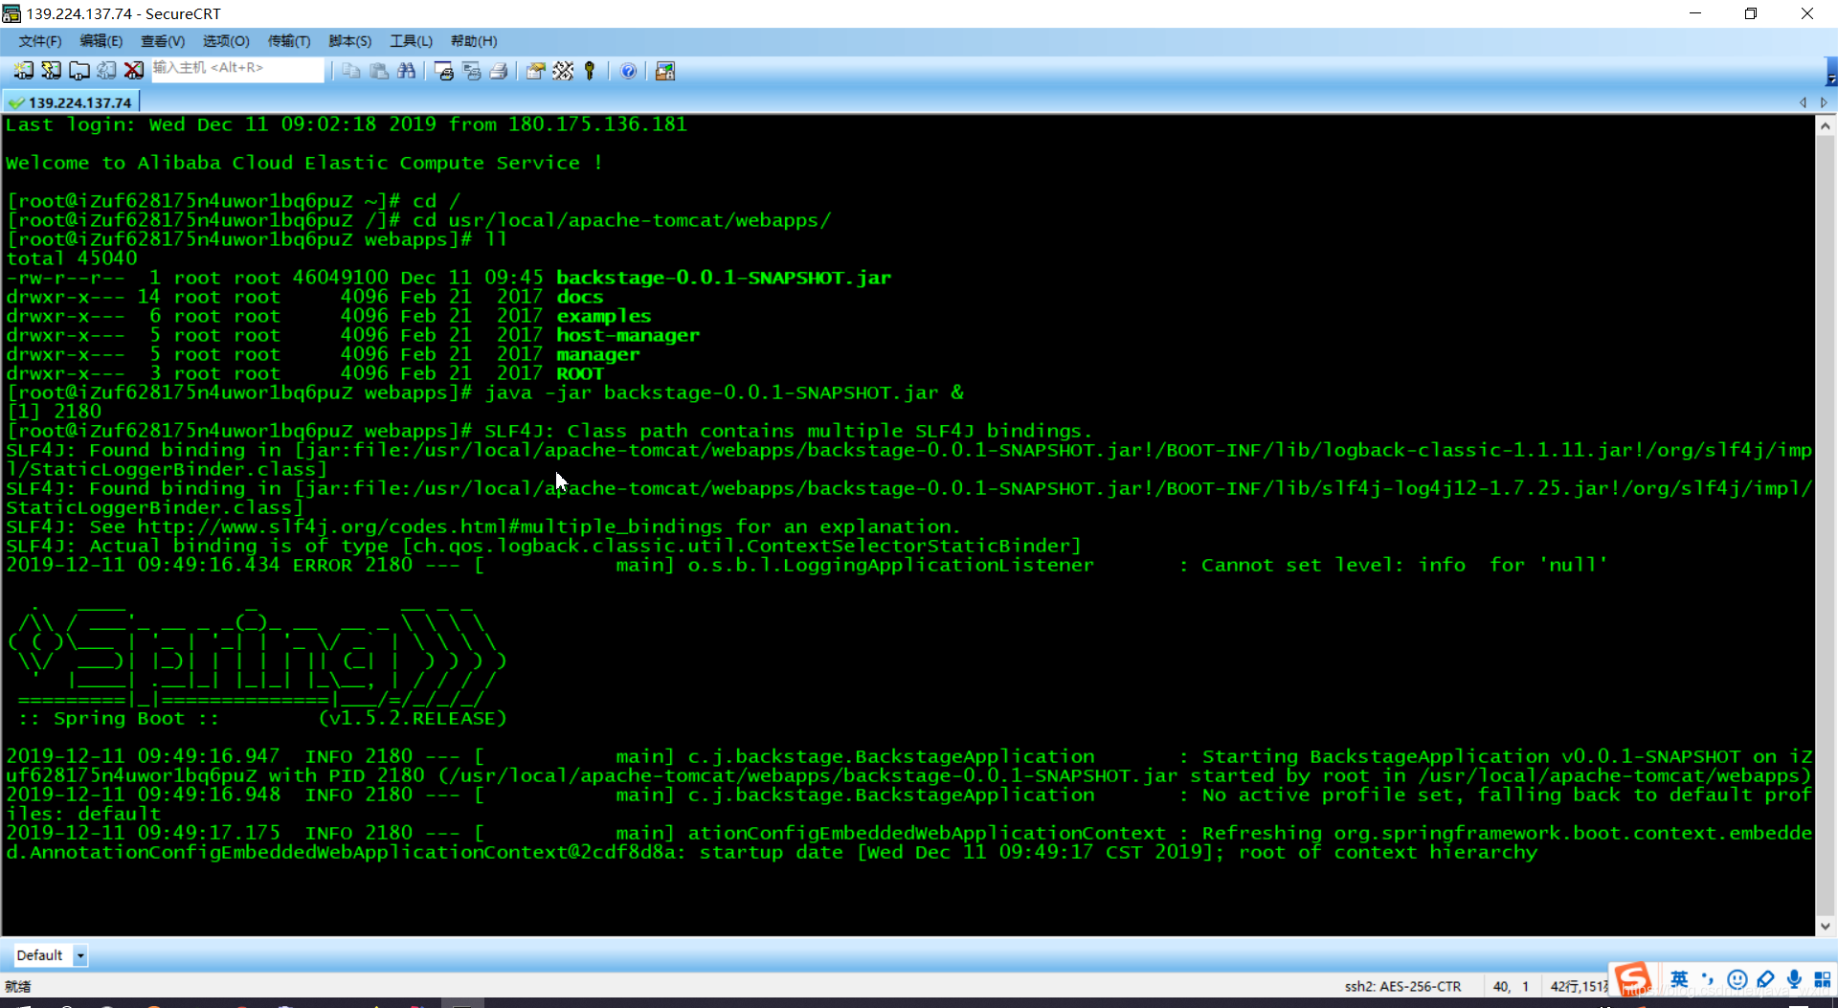Click the Reconnect toolbar icon
This screenshot has height=1008, width=1838.
(x=106, y=71)
